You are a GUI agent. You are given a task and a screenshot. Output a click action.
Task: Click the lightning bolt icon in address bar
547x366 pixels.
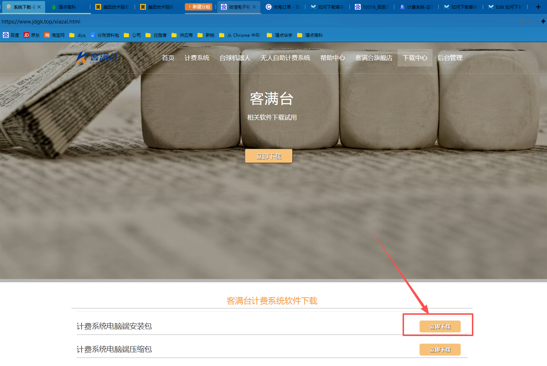(543, 21)
